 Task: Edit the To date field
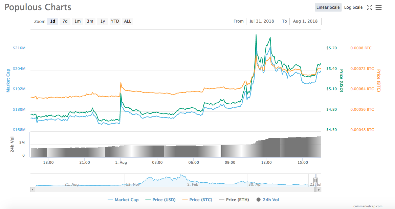coord(305,21)
